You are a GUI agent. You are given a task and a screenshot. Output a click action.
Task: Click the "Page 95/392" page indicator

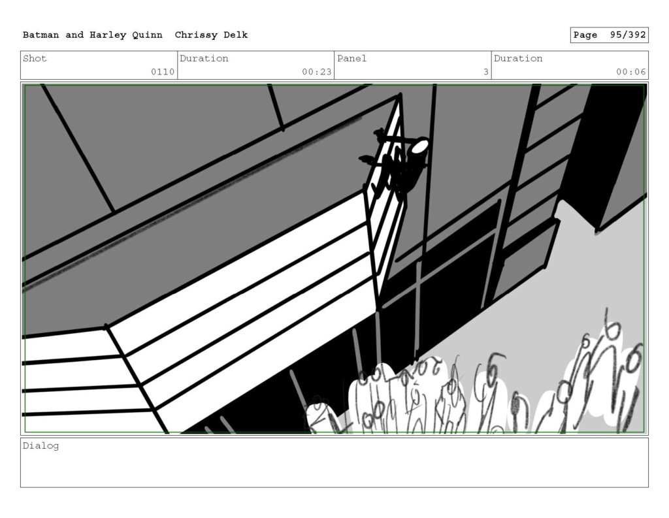(610, 35)
